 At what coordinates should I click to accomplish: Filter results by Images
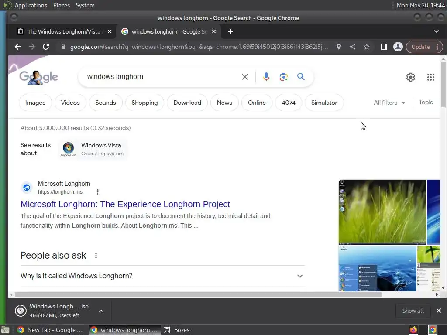click(35, 103)
